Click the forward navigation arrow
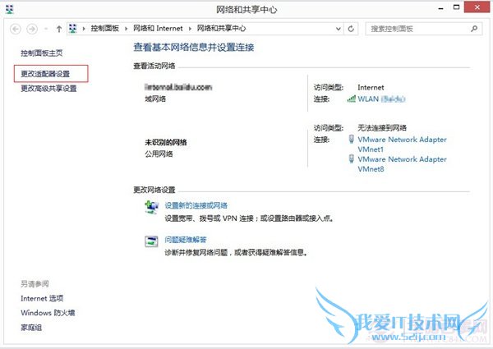 pos(32,29)
